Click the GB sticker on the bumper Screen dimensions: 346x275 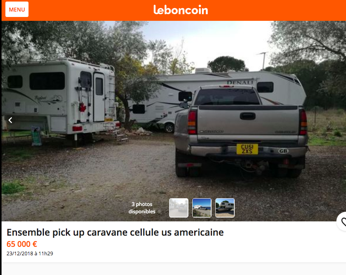(283, 151)
